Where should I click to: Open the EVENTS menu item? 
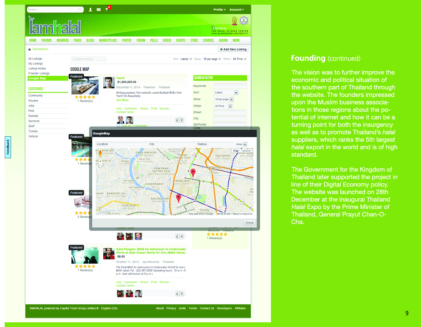coord(181,40)
